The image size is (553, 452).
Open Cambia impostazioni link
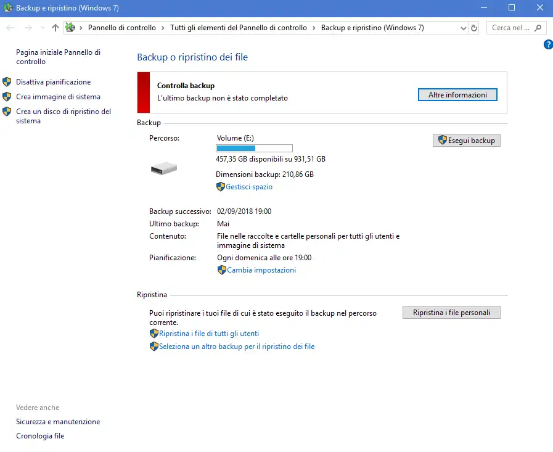pyautogui.click(x=261, y=270)
